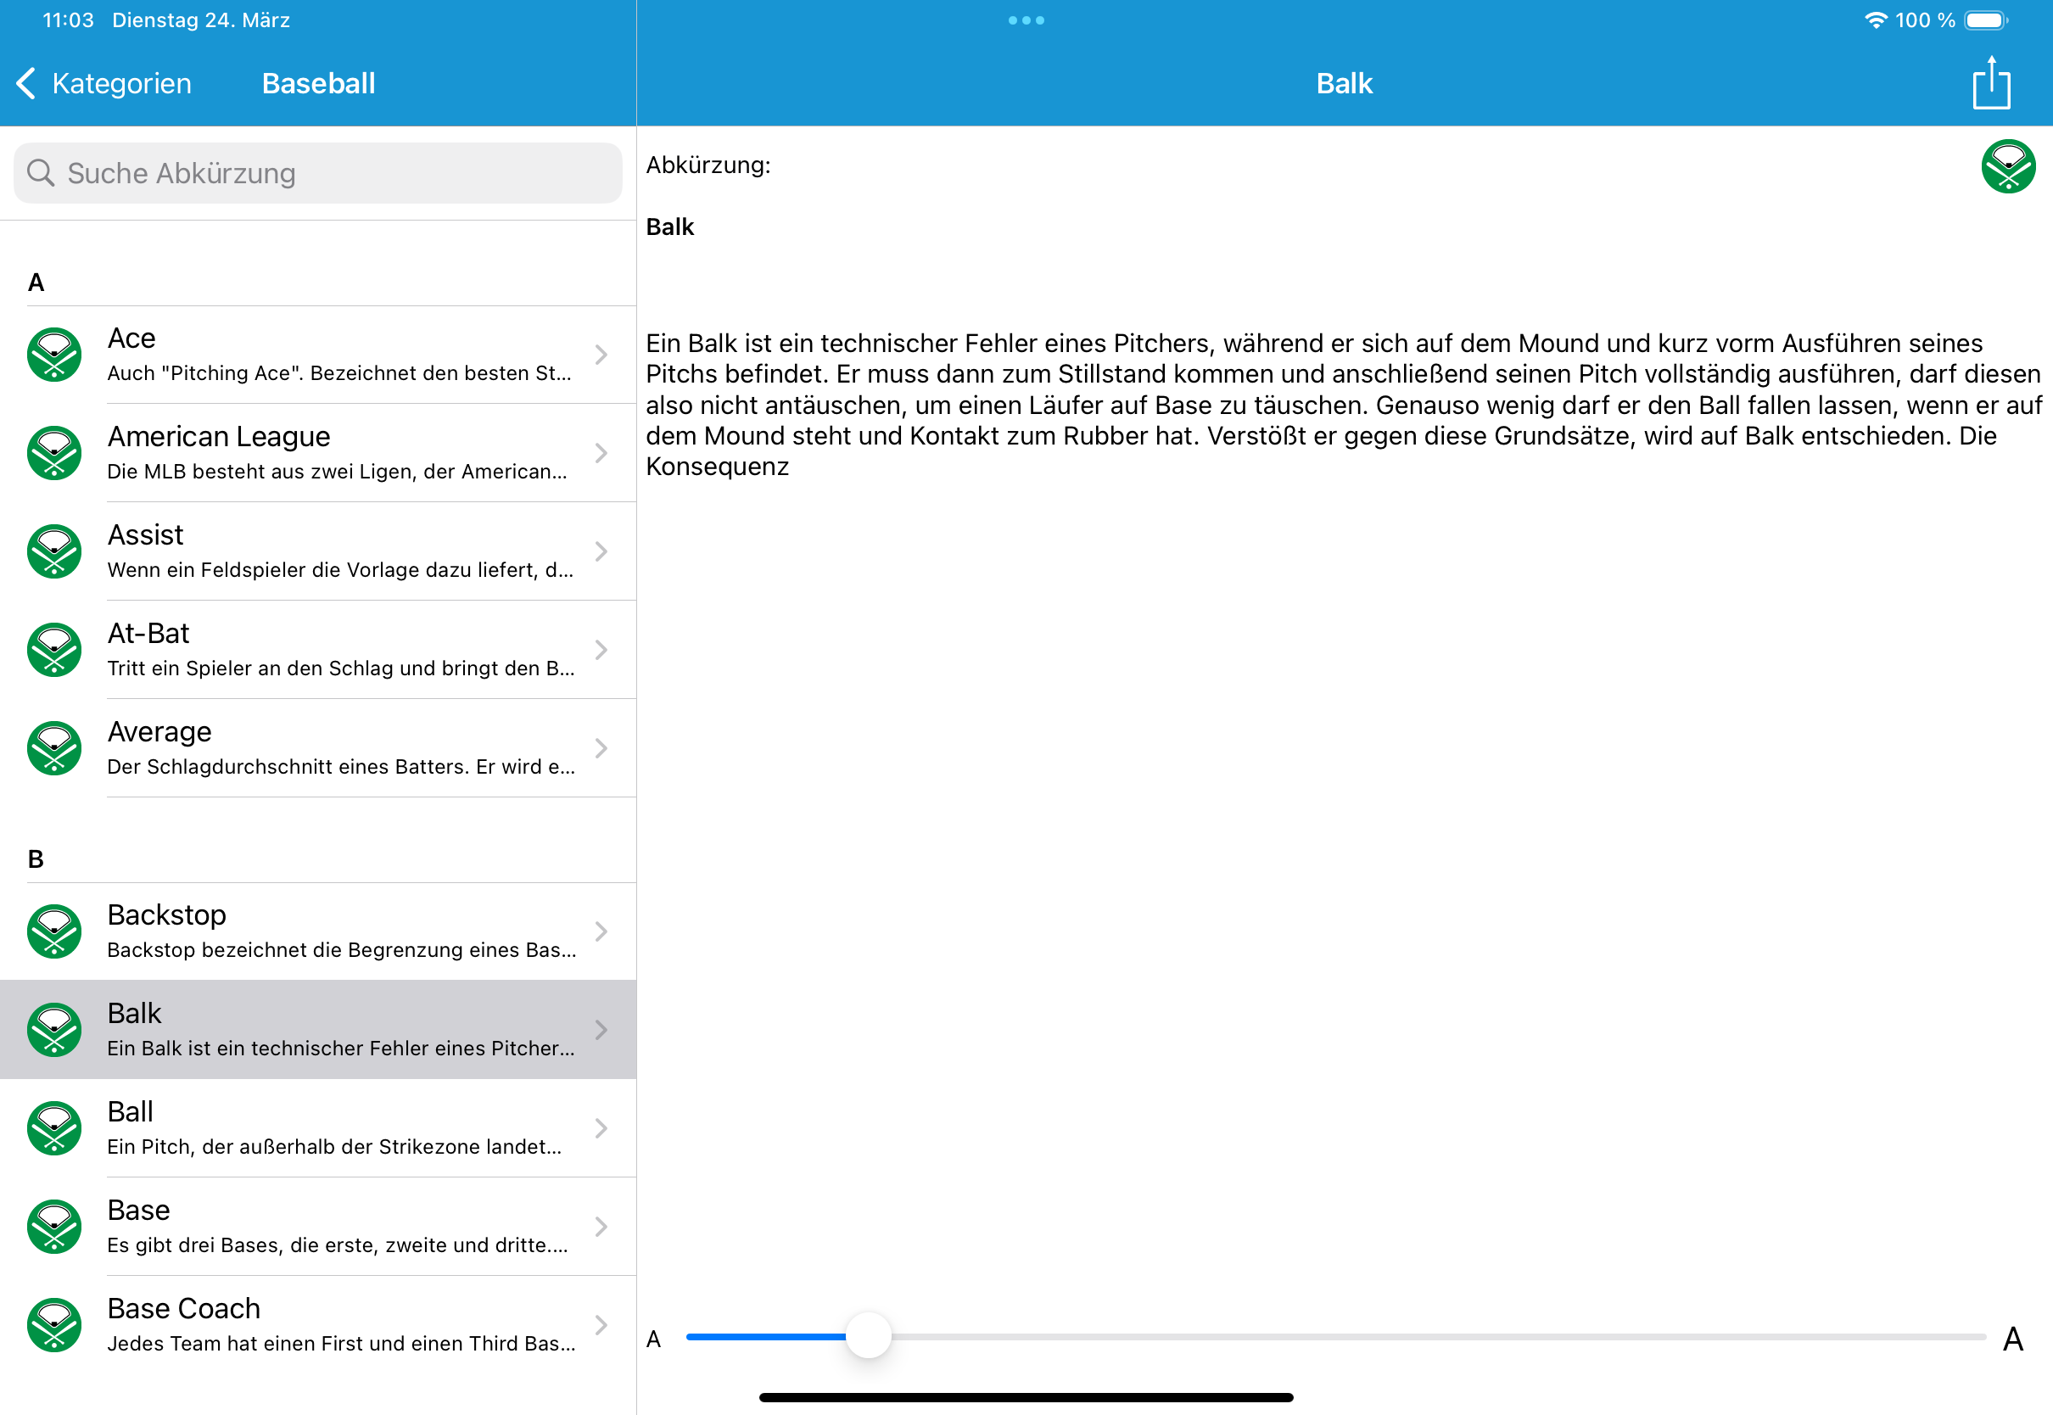Go back to Kategorien
This screenshot has width=2053, height=1415.
[x=104, y=83]
